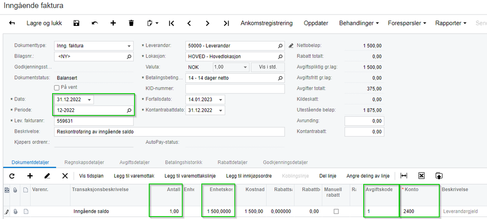This screenshot has height=219, width=487.
Task: Go to the first record
Action: [x=172, y=23]
